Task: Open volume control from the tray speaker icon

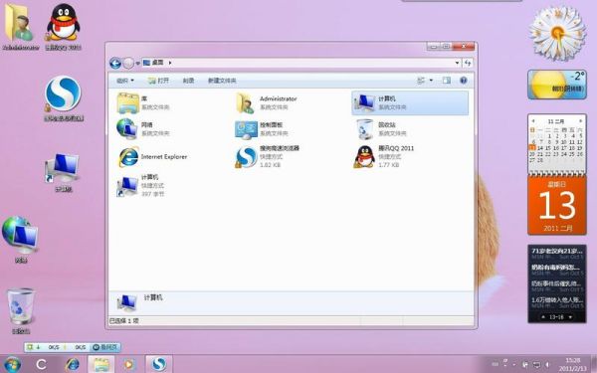Action: pyautogui.click(x=547, y=365)
